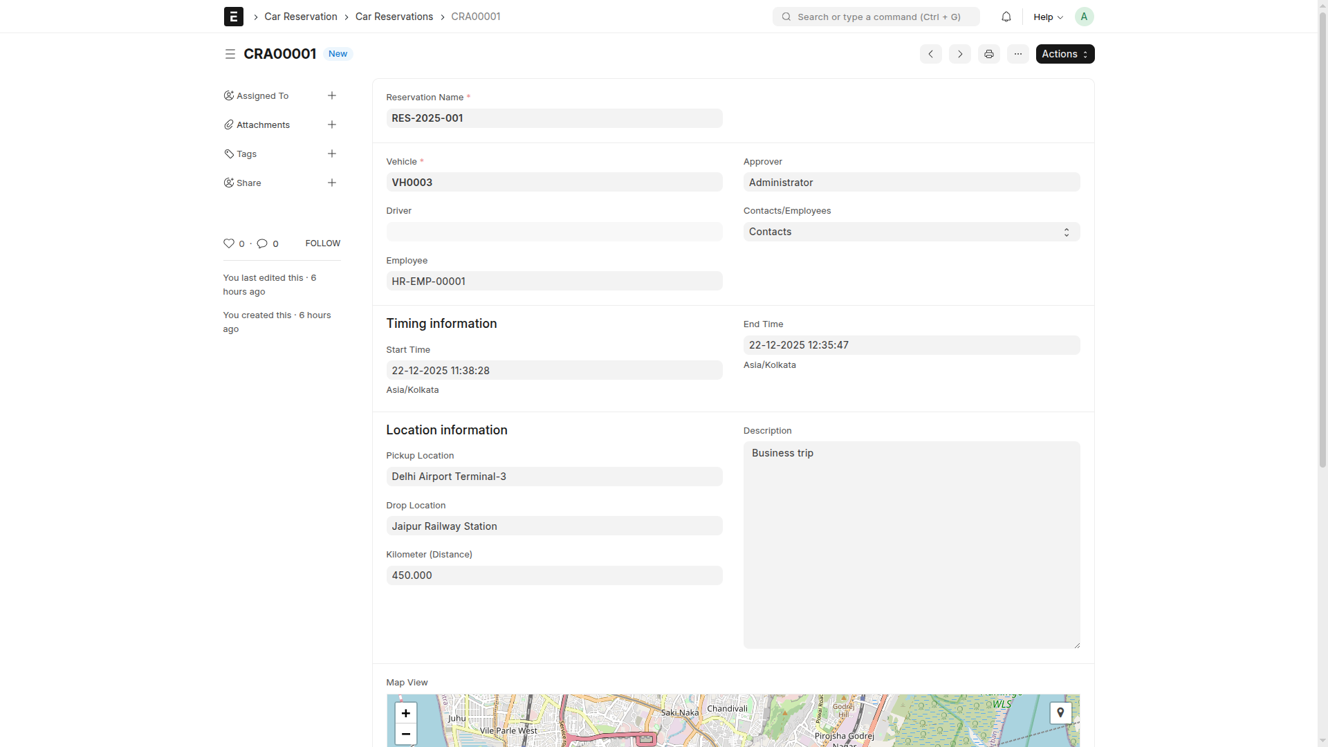This screenshot has width=1328, height=747.
Task: Click the New status badge
Action: click(x=338, y=54)
